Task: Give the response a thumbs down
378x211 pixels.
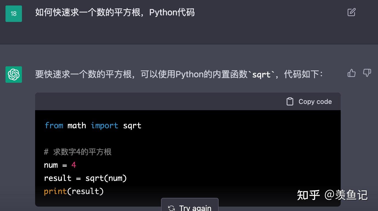Action: click(x=367, y=73)
